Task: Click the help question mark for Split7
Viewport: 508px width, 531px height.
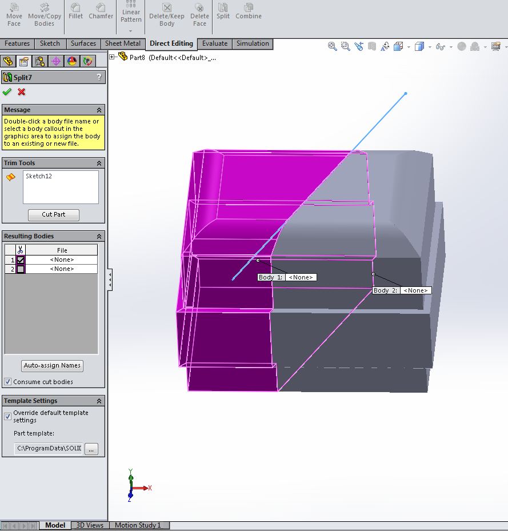Action: click(x=99, y=77)
